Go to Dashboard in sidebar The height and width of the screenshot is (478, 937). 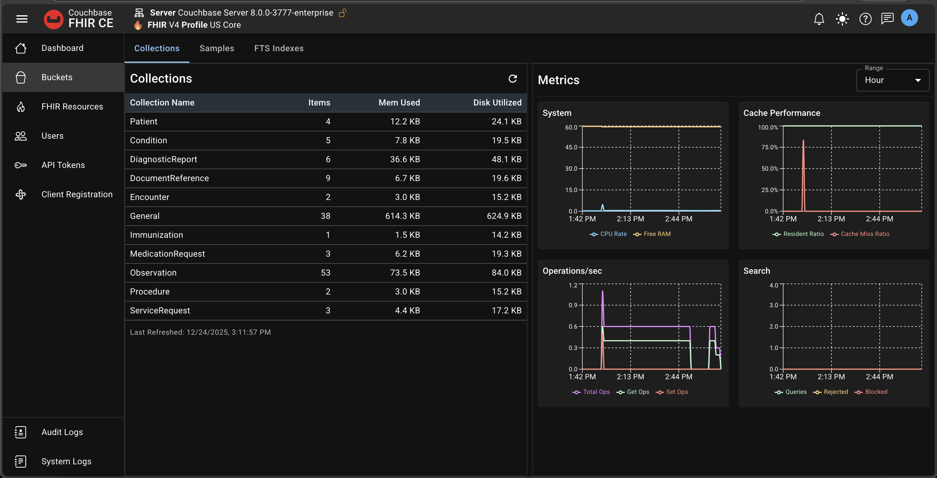pos(62,48)
